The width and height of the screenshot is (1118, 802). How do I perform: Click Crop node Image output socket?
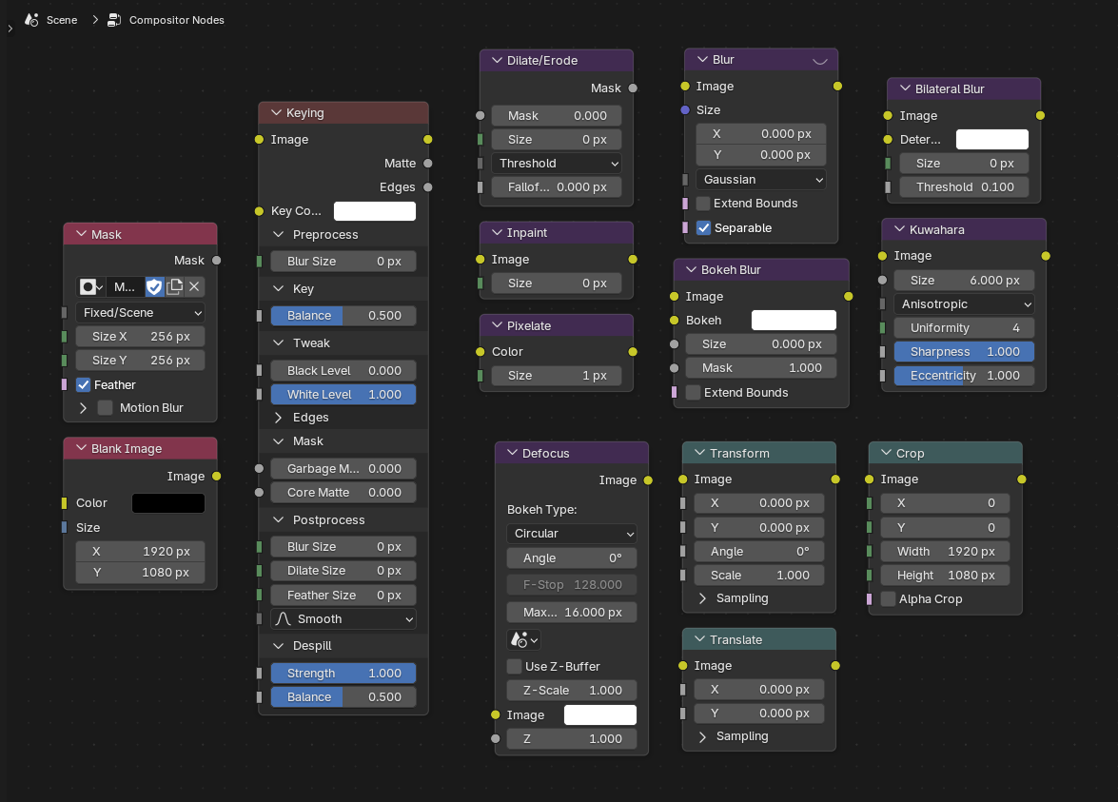coord(1022,479)
